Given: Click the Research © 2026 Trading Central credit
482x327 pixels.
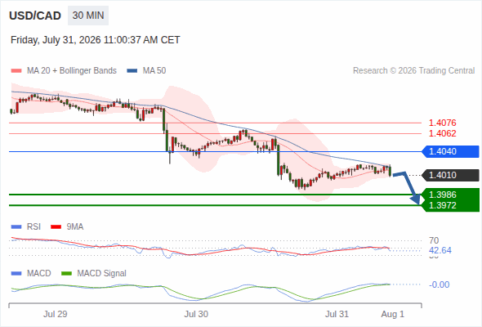Looking at the screenshot, I should point(413,71).
